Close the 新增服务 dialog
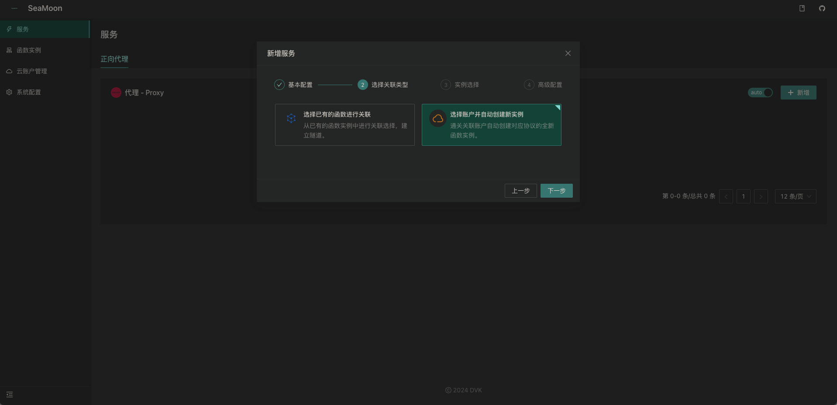Screen dimensions: 837x405 568,53
